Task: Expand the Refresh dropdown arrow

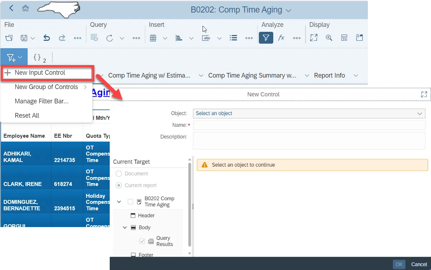Action: tap(122, 38)
